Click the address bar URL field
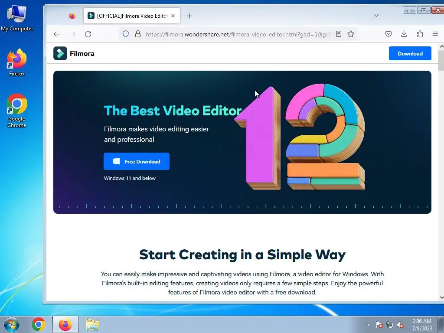This screenshot has height=333, width=444. point(237,34)
